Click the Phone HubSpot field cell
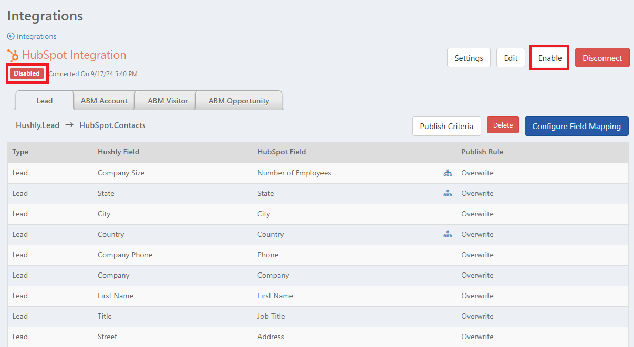This screenshot has height=347, width=634. 268,255
